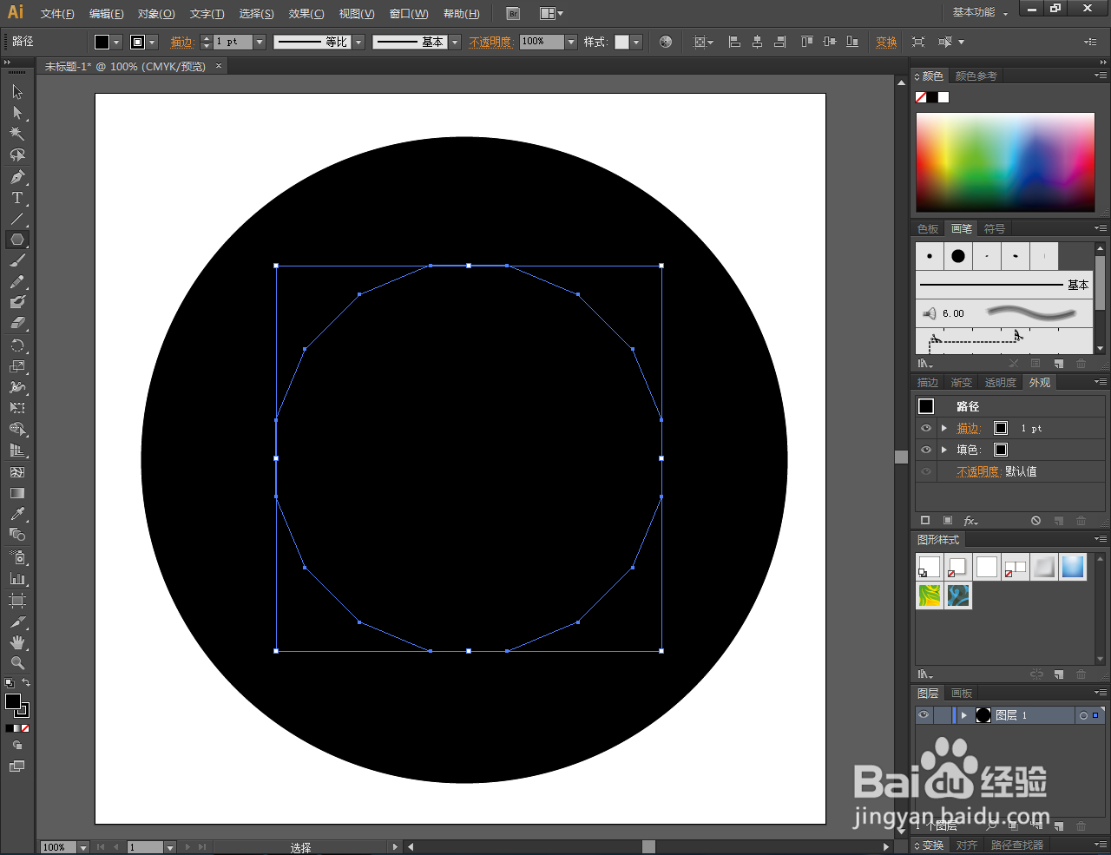Click the 描边 color swatch in 外观 panel
The height and width of the screenshot is (855, 1111).
point(1001,428)
